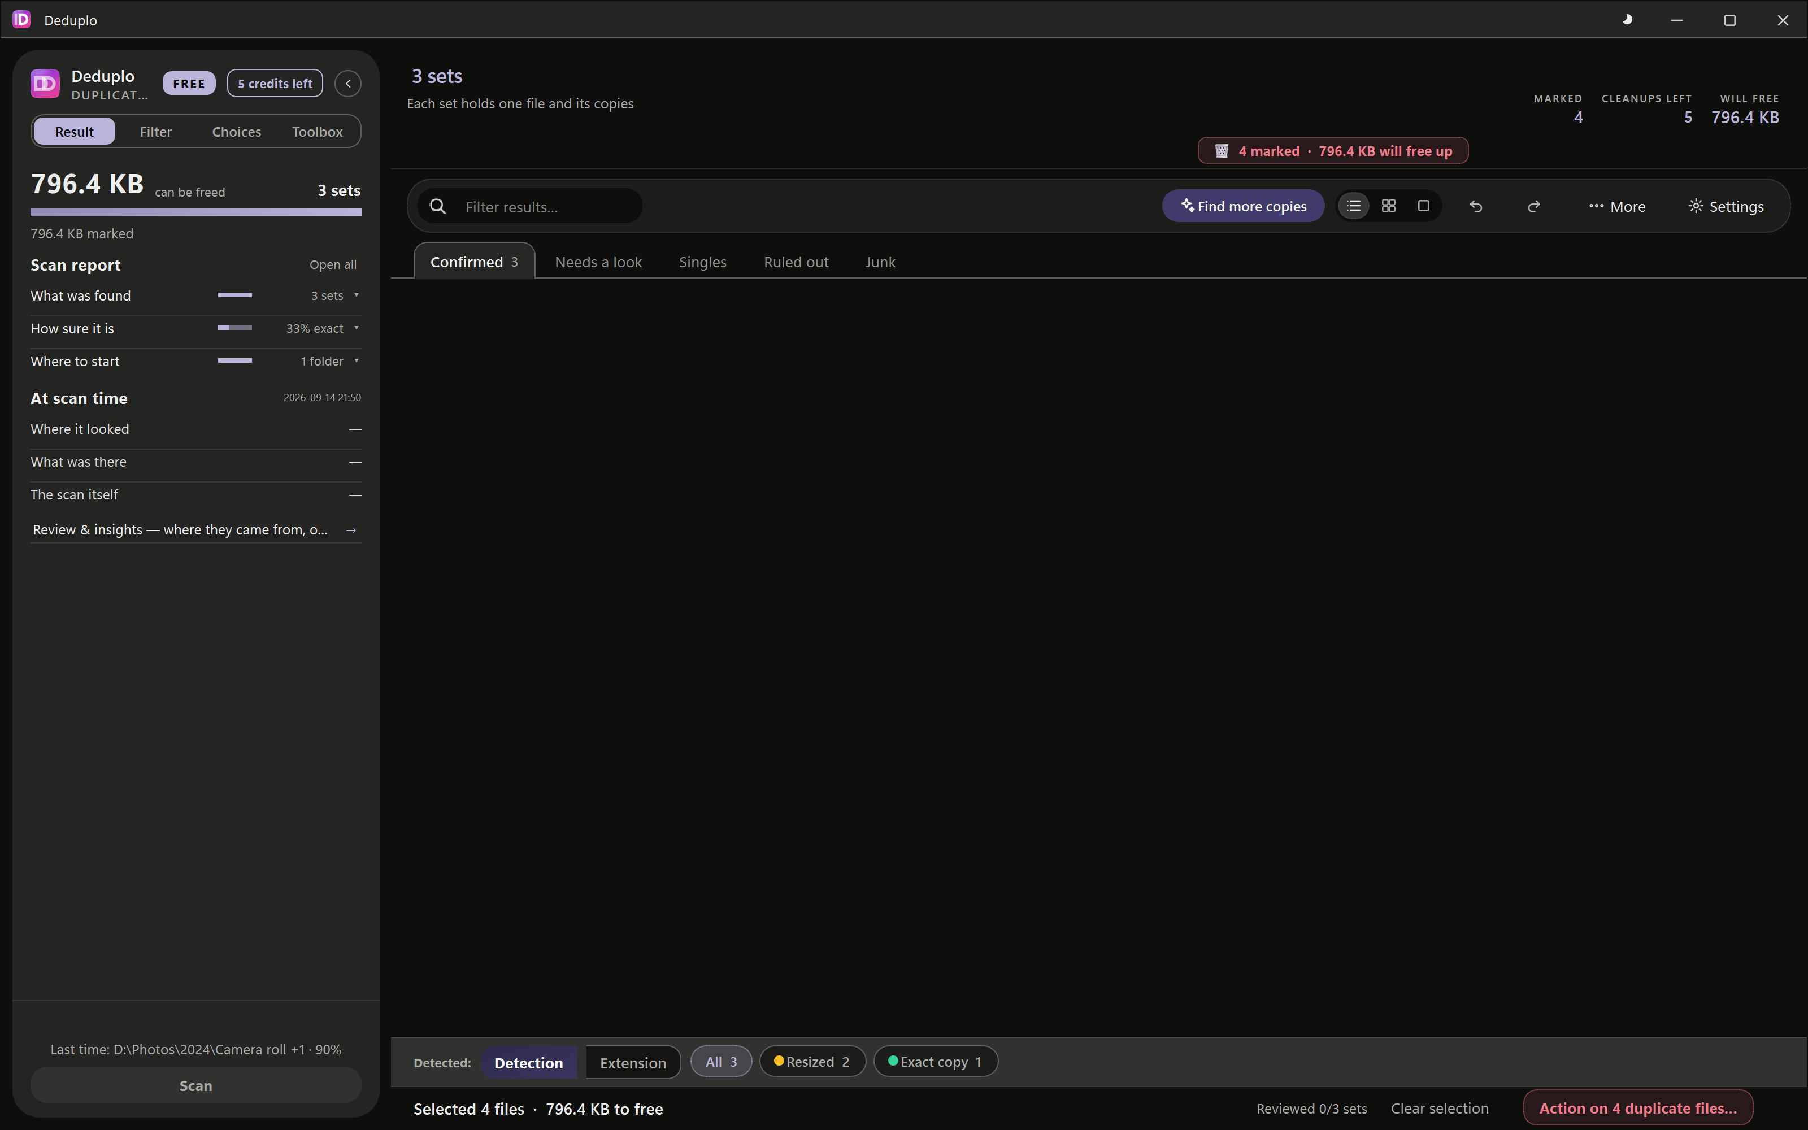Click the trash icon in marked banner
The image size is (1808, 1130).
[x=1222, y=151]
